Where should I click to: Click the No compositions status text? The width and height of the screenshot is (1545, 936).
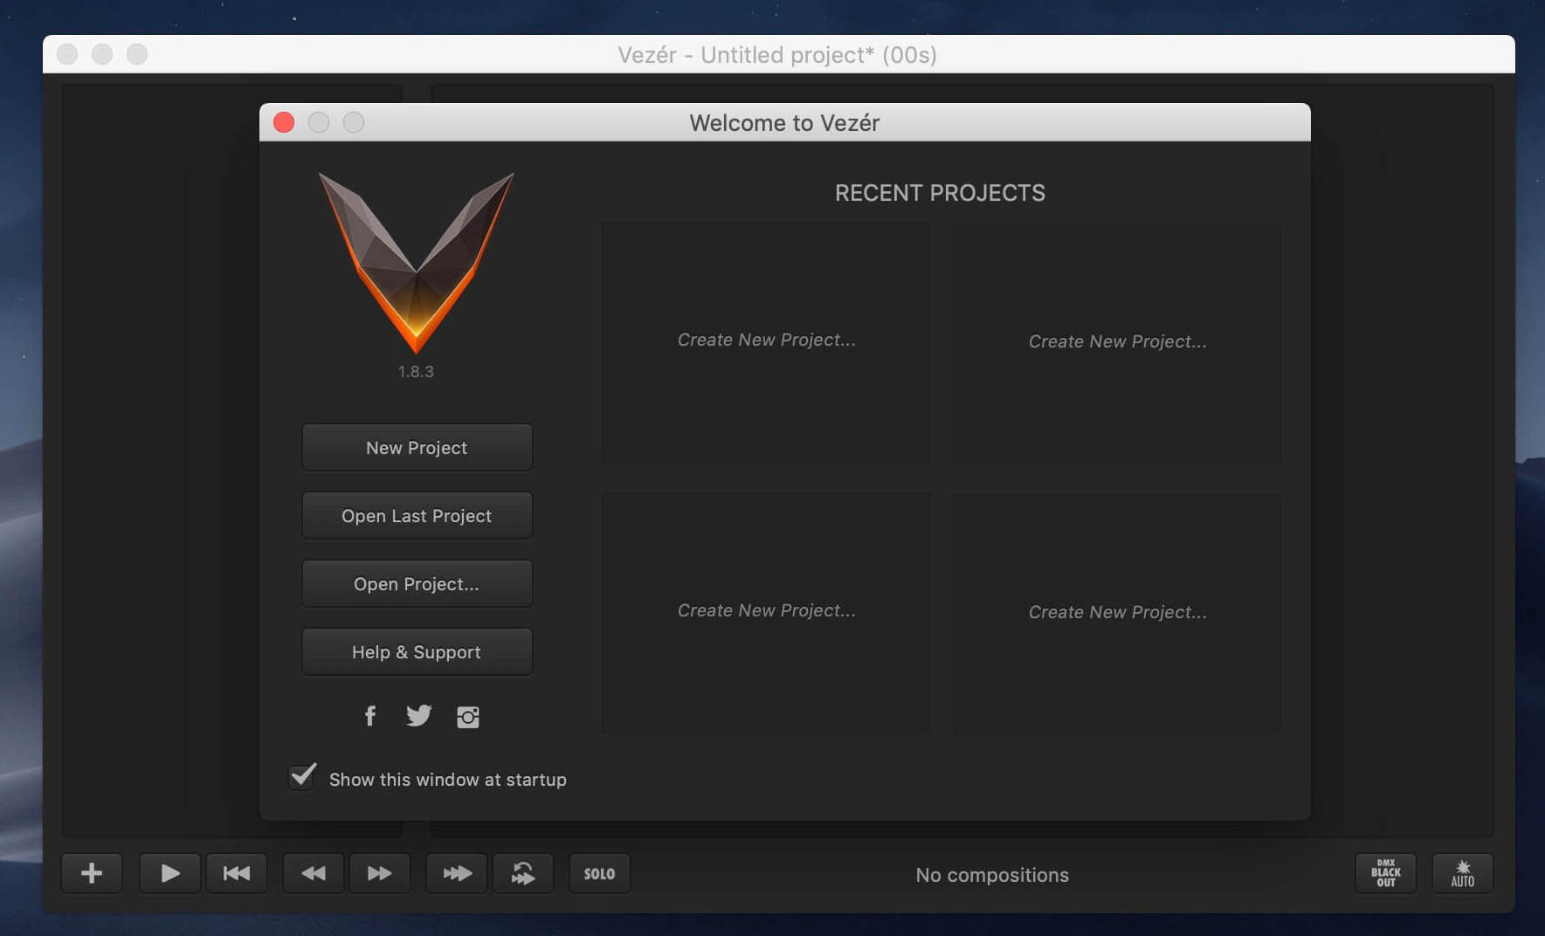point(992,875)
